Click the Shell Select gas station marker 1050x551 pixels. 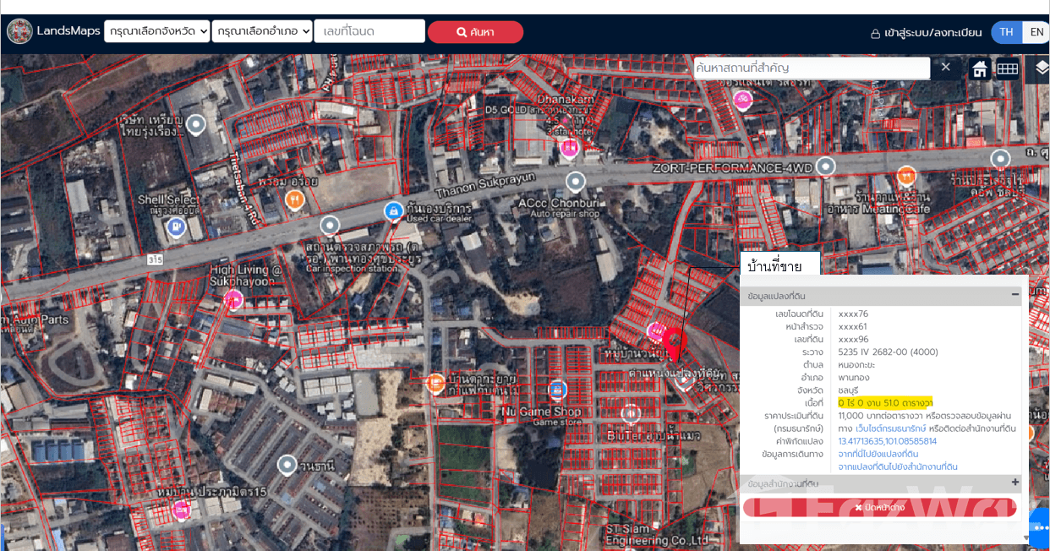176,225
